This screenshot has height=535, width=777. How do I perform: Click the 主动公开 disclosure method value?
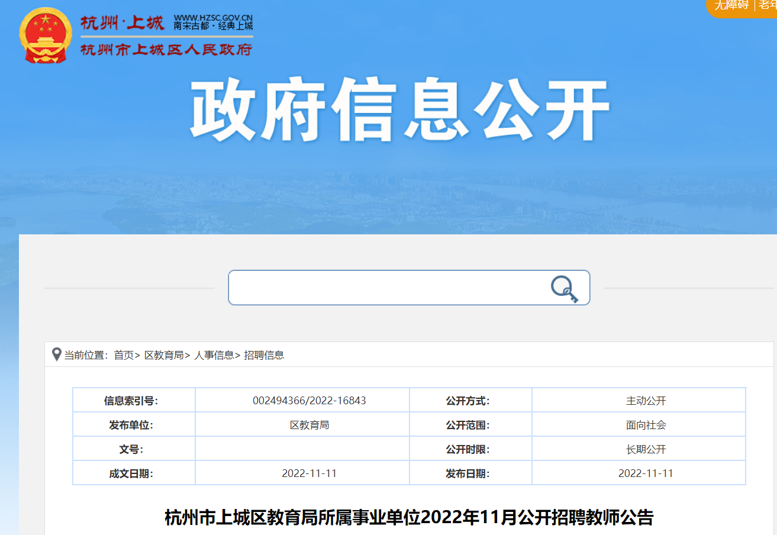pyautogui.click(x=646, y=401)
